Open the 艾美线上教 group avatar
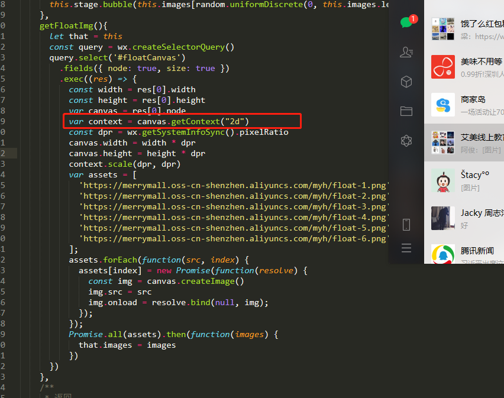504x398 pixels. [443, 143]
